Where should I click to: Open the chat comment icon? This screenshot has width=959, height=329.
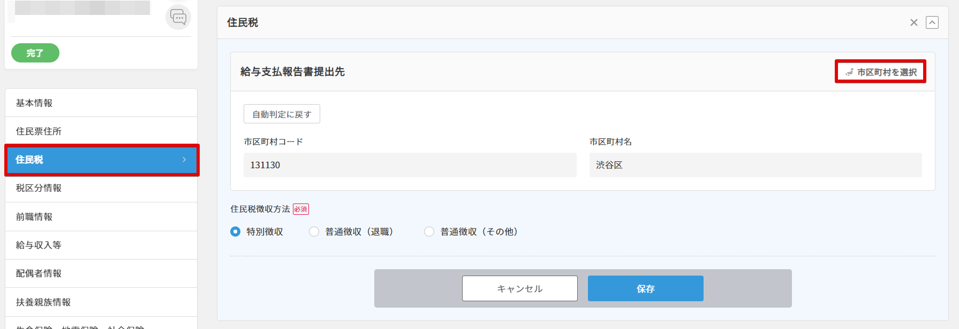tap(178, 17)
